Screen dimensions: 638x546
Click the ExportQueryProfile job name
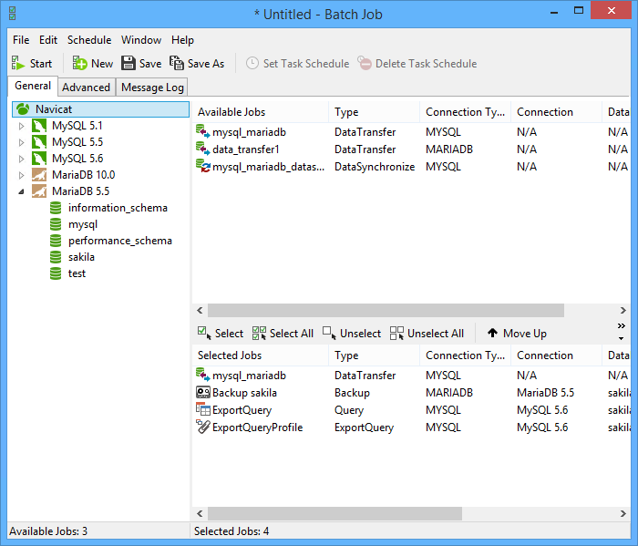pyautogui.click(x=258, y=428)
